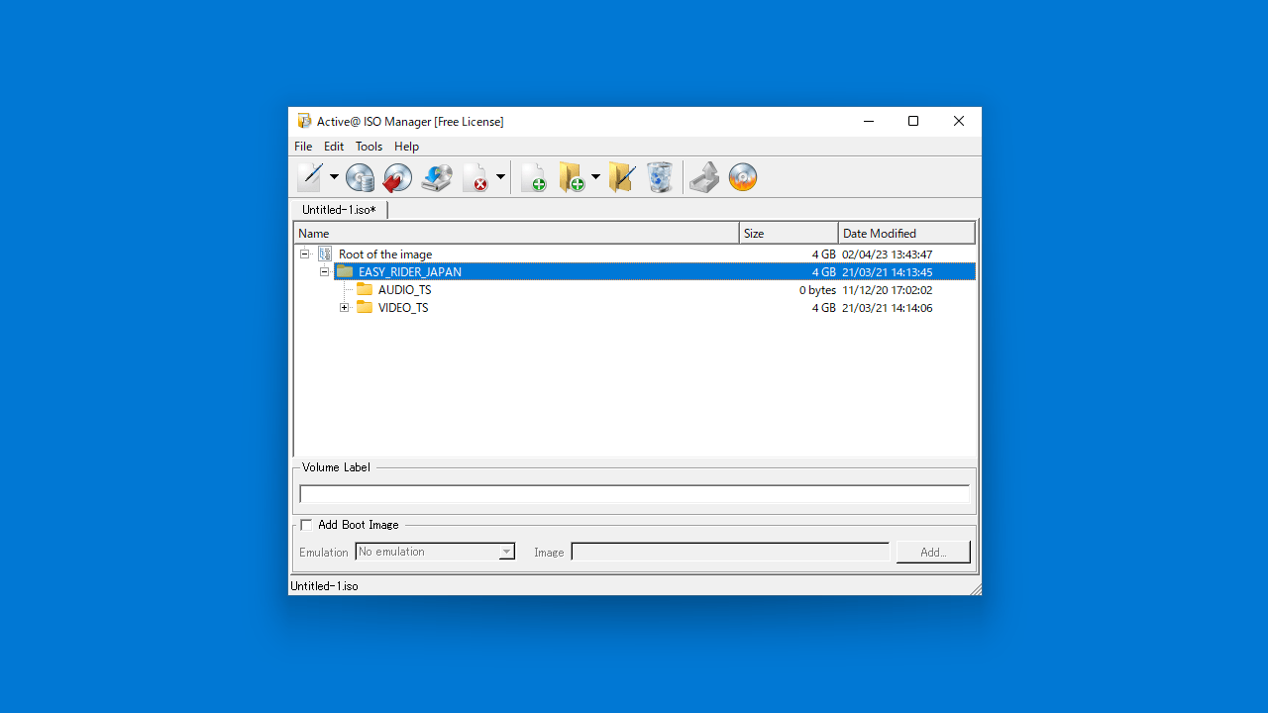Click the date 11/12/20 17:02:02
Viewport: 1268px width, 713px height.
click(888, 290)
